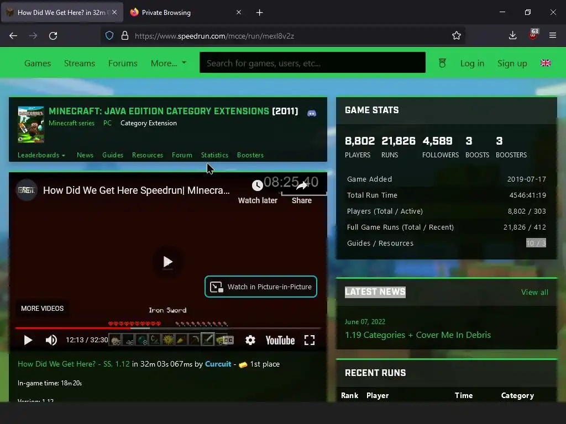Click the trophy icon beside Log in
This screenshot has width=566, height=424.
coord(442,63)
